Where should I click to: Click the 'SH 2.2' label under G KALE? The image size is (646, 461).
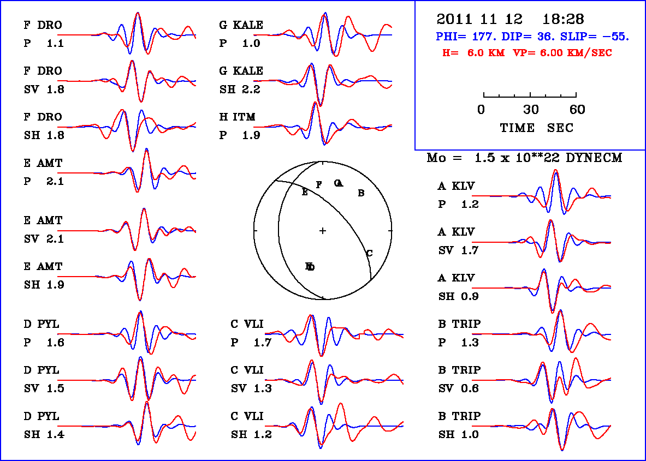(x=240, y=89)
